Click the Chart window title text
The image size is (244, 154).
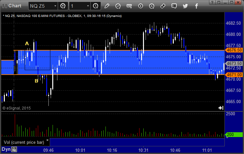[x=15, y=6]
